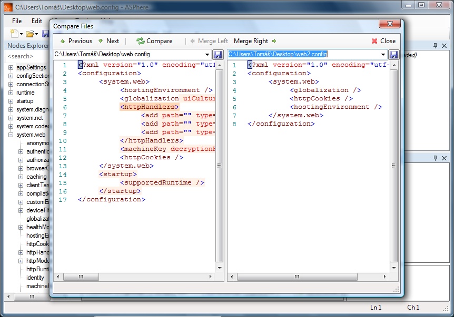Click down arrow of right pane vertical scrollbar
Viewport: 454px width, 317px height.
(394, 268)
